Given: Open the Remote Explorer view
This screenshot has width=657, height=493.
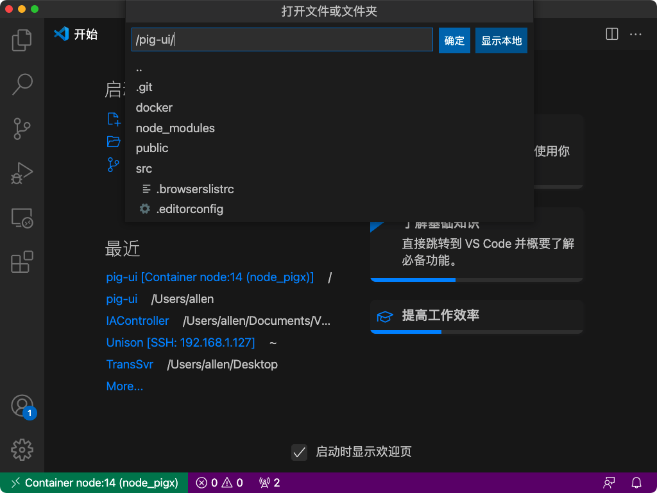Looking at the screenshot, I should (22, 218).
